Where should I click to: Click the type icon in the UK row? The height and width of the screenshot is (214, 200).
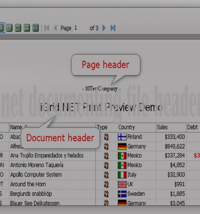pos(106,184)
